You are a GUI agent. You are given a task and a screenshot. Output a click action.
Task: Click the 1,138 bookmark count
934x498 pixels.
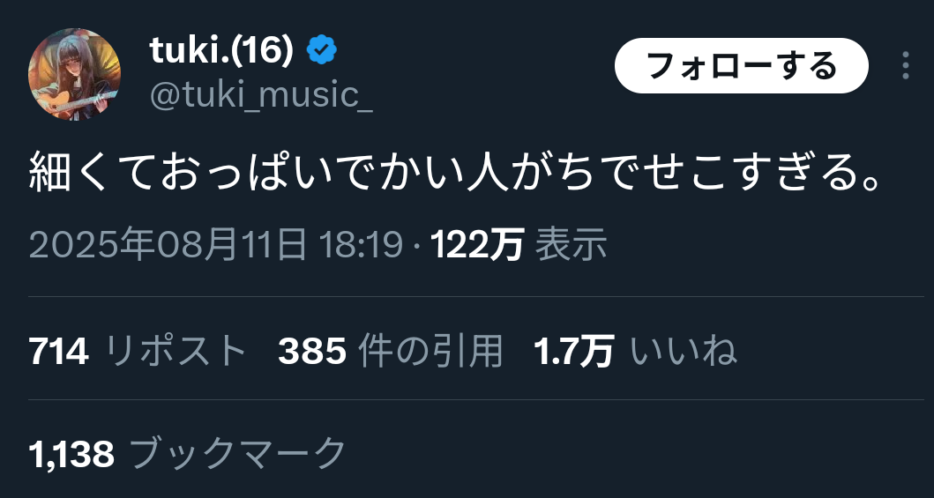tap(71, 454)
